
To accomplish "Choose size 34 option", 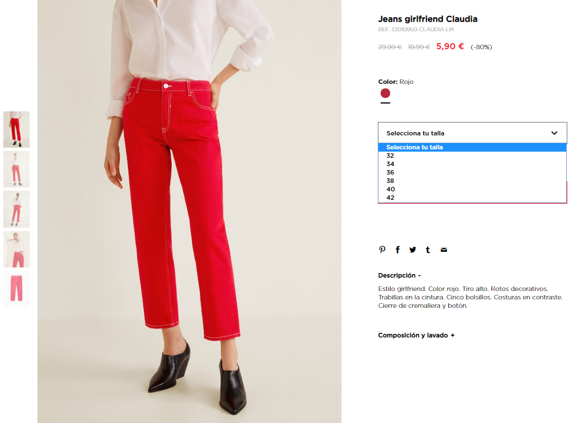I will tap(472, 164).
